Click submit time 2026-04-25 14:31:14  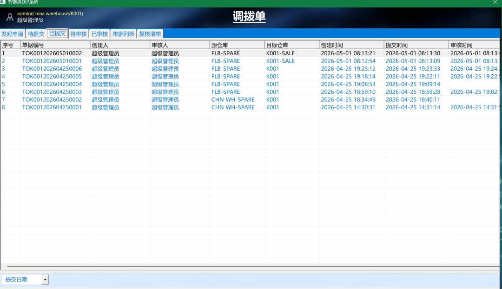[x=413, y=107]
